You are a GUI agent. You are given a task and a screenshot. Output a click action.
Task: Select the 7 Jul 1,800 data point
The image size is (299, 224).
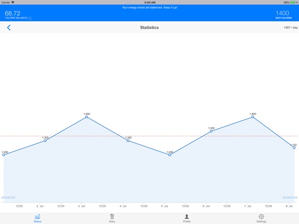252,117
